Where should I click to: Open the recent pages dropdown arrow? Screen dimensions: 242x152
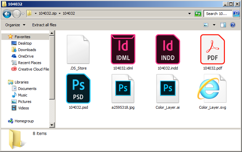23,14
